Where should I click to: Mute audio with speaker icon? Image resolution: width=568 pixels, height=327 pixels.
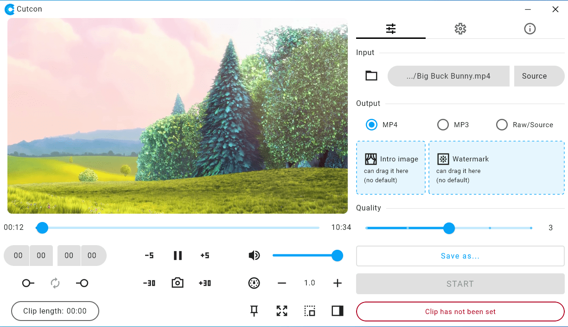(254, 255)
